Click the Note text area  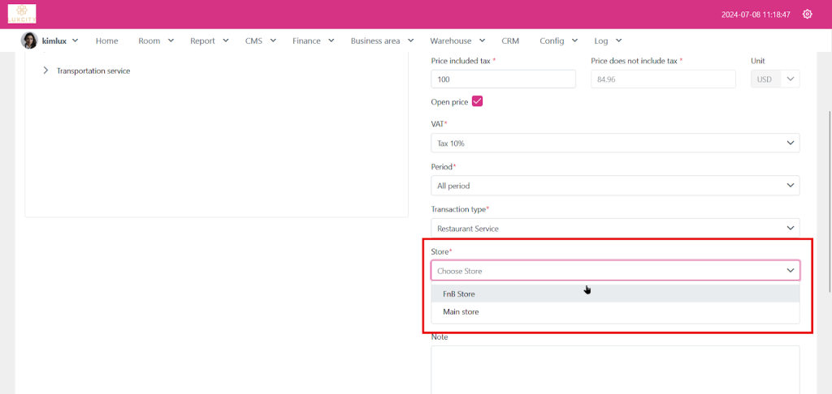[x=614, y=369]
